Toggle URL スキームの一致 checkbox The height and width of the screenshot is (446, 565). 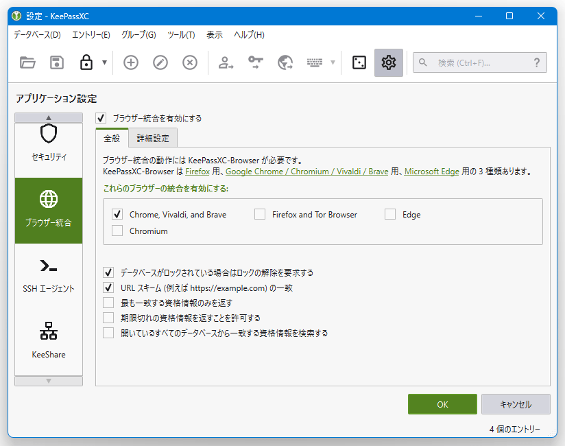pos(108,287)
